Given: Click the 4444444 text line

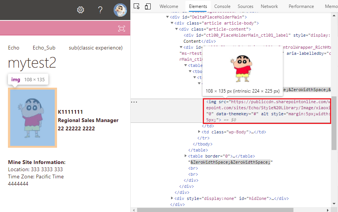Looking at the screenshot, I should click(18, 184).
